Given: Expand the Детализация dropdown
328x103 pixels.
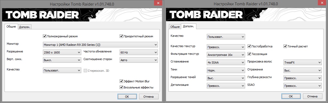Looking at the screenshot, I should tap(226, 86).
